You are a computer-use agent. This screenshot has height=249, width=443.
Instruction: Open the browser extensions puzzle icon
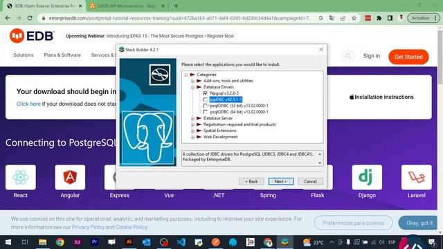(x=379, y=18)
